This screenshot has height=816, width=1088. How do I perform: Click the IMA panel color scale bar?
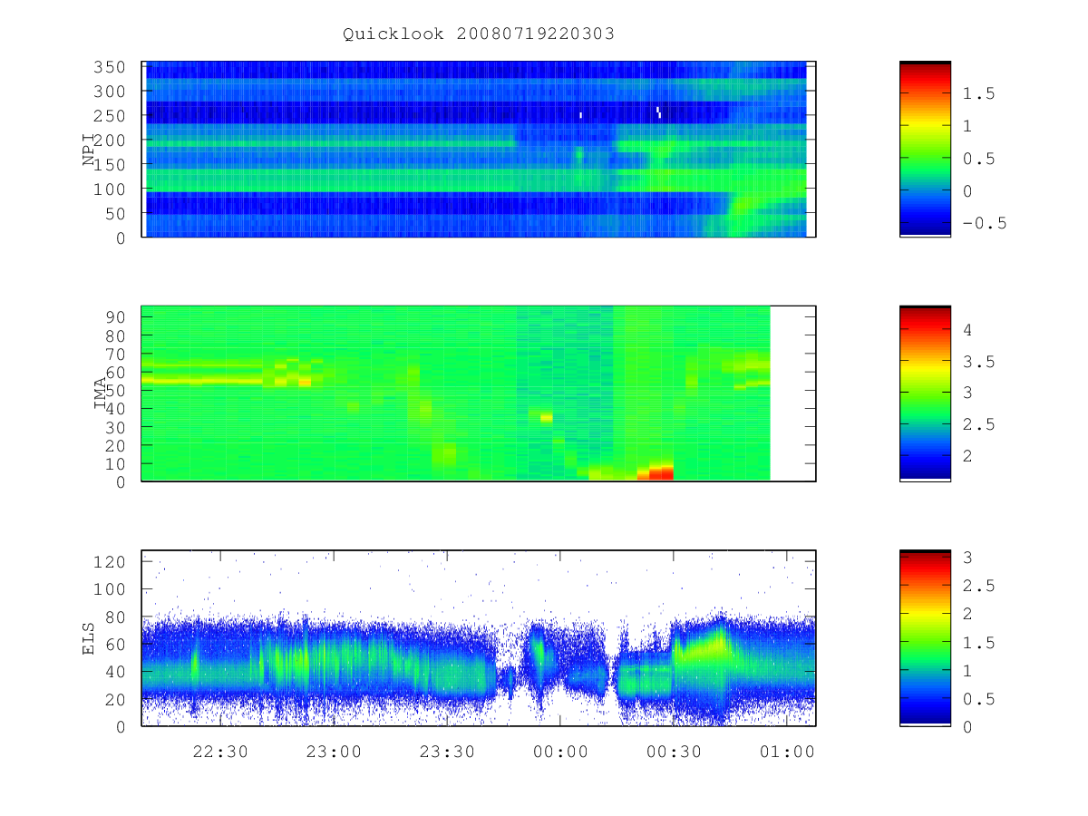coord(925,393)
